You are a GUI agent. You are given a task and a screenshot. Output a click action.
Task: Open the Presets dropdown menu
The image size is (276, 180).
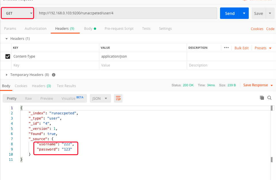click(x=263, y=48)
